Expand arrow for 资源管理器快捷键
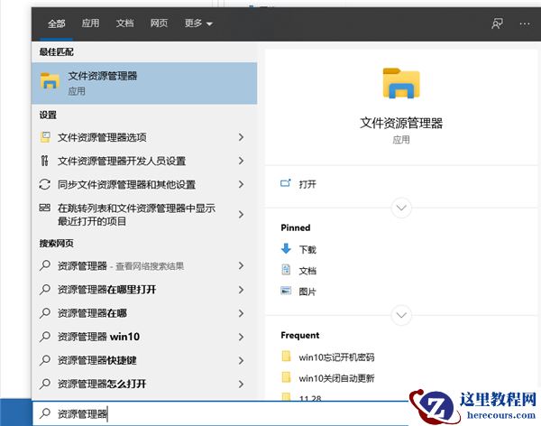The image size is (541, 426). (x=241, y=360)
